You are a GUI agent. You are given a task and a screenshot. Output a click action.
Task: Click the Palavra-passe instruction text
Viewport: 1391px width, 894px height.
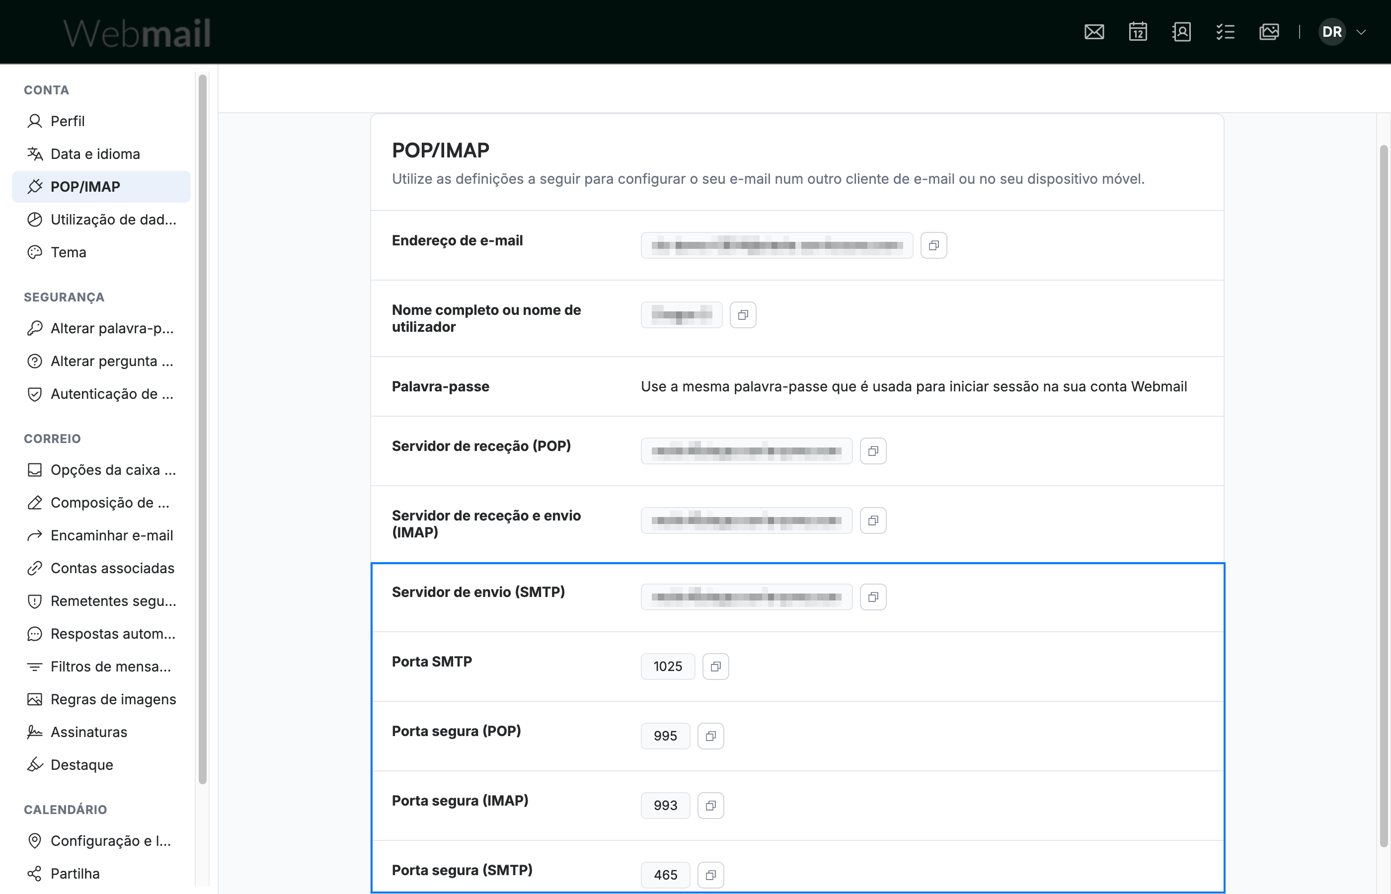click(914, 386)
